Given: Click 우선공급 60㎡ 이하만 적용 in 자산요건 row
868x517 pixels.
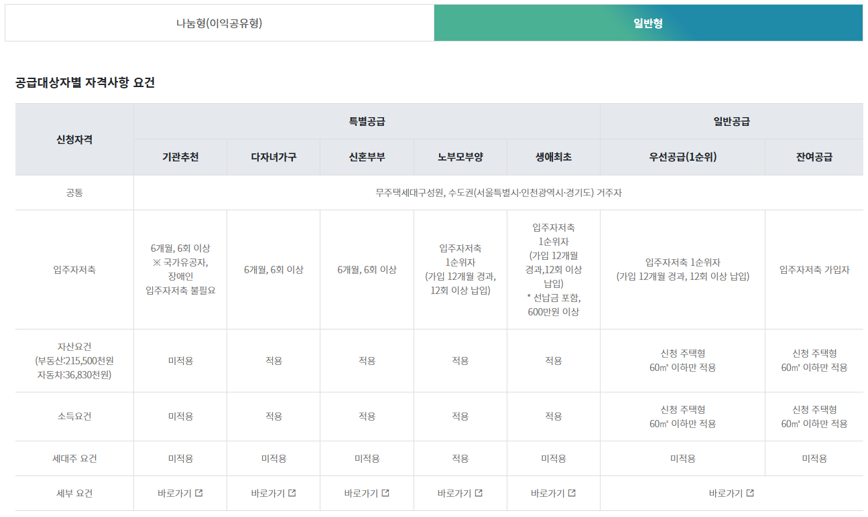Looking at the screenshot, I should (x=682, y=360).
